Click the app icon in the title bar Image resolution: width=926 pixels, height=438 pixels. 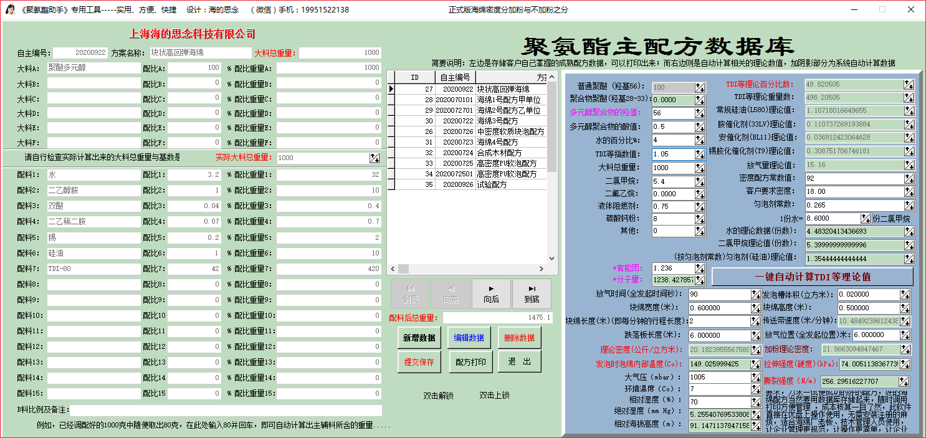[11, 9]
